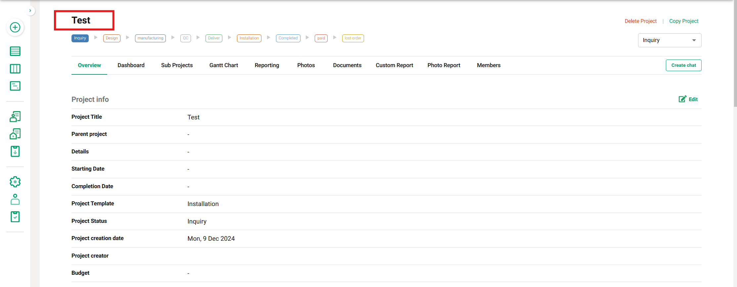Click the Delete Project link
Image resolution: width=737 pixels, height=287 pixels.
click(640, 21)
